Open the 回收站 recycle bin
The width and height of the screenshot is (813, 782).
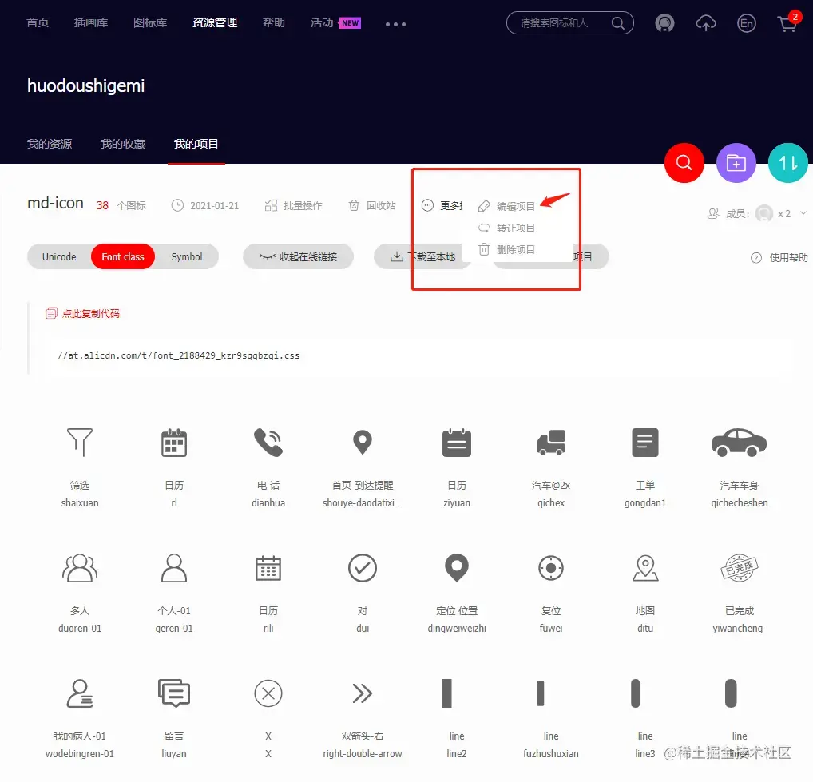click(372, 206)
